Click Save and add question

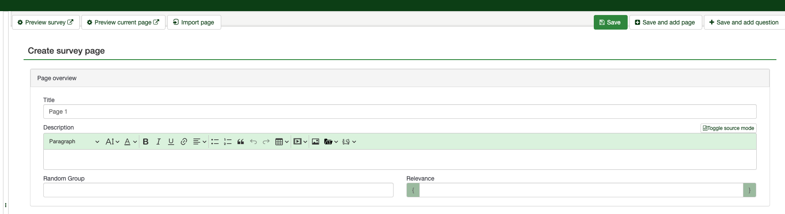(744, 22)
